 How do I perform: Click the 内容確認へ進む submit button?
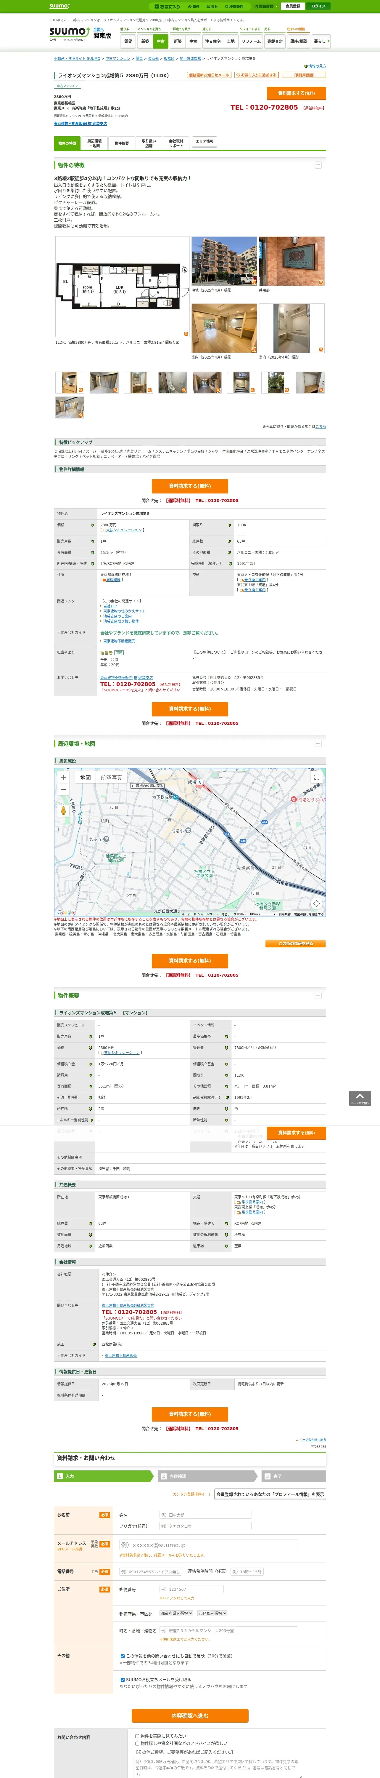(x=190, y=1716)
